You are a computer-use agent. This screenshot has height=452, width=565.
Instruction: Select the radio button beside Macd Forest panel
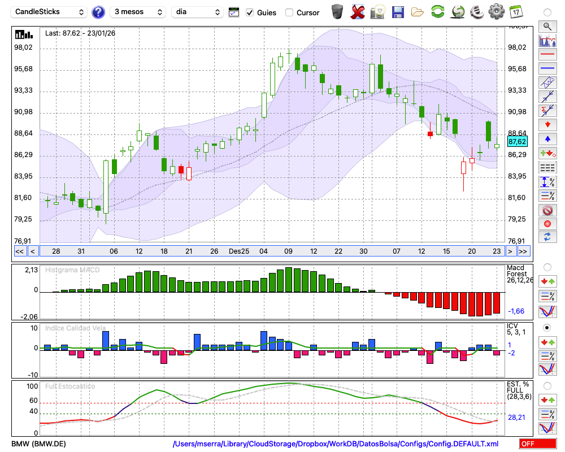point(547,267)
